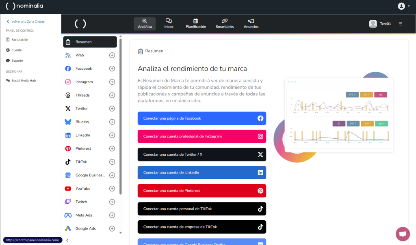Image resolution: width=416 pixels, height=245 pixels.
Task: Click the Pinterest logo in sidebar
Action: [x=68, y=148]
